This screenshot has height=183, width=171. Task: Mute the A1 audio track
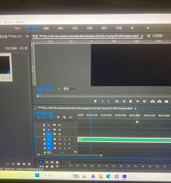[60, 139]
